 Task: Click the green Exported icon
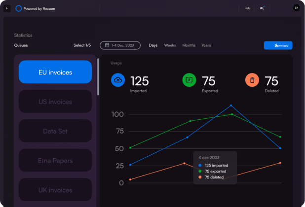[190, 80]
